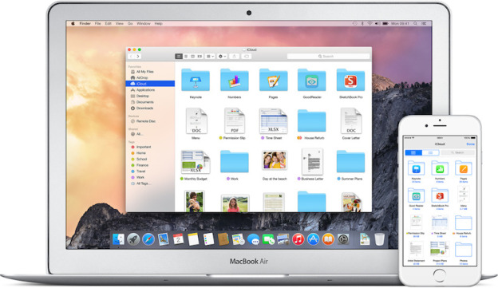Select the Menu DOC file

tap(196, 121)
